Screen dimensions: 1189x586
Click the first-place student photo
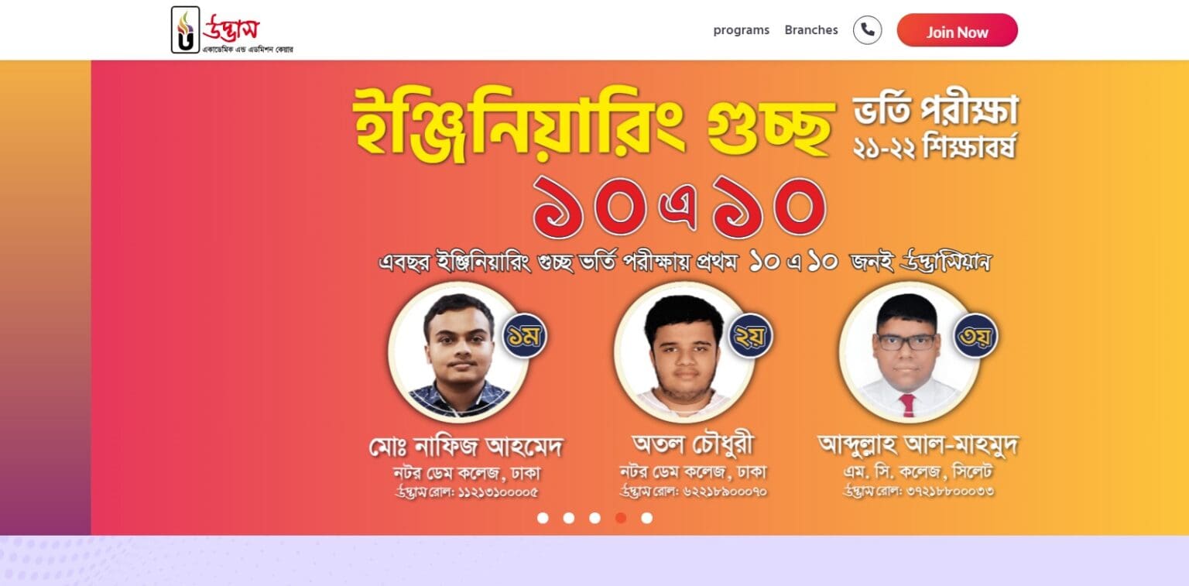tap(458, 352)
